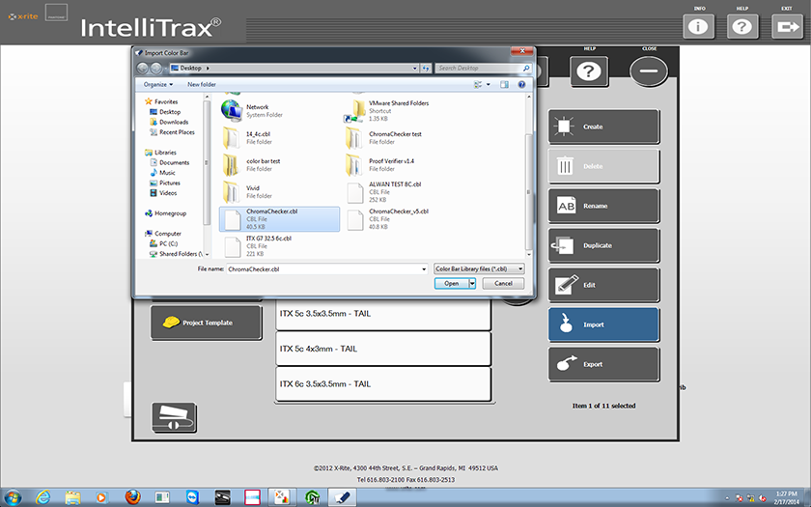
Task: Open Internet Explorer from taskbar
Action: [x=43, y=497]
